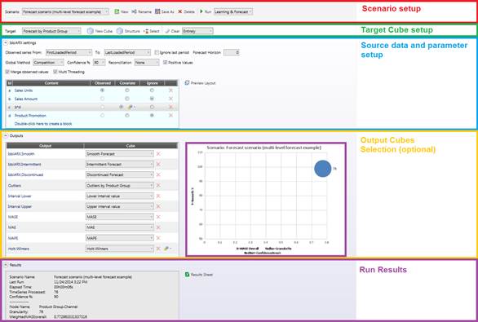Run the forecast scenario
478x322 pixels.
coord(206,11)
